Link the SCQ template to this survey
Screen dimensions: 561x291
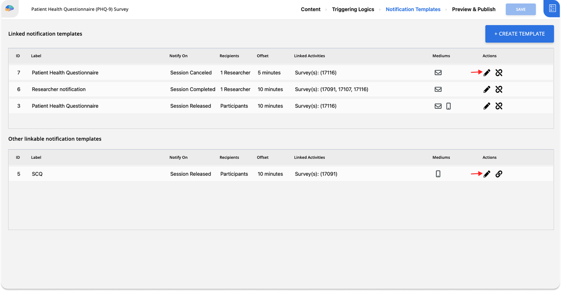pyautogui.click(x=499, y=174)
